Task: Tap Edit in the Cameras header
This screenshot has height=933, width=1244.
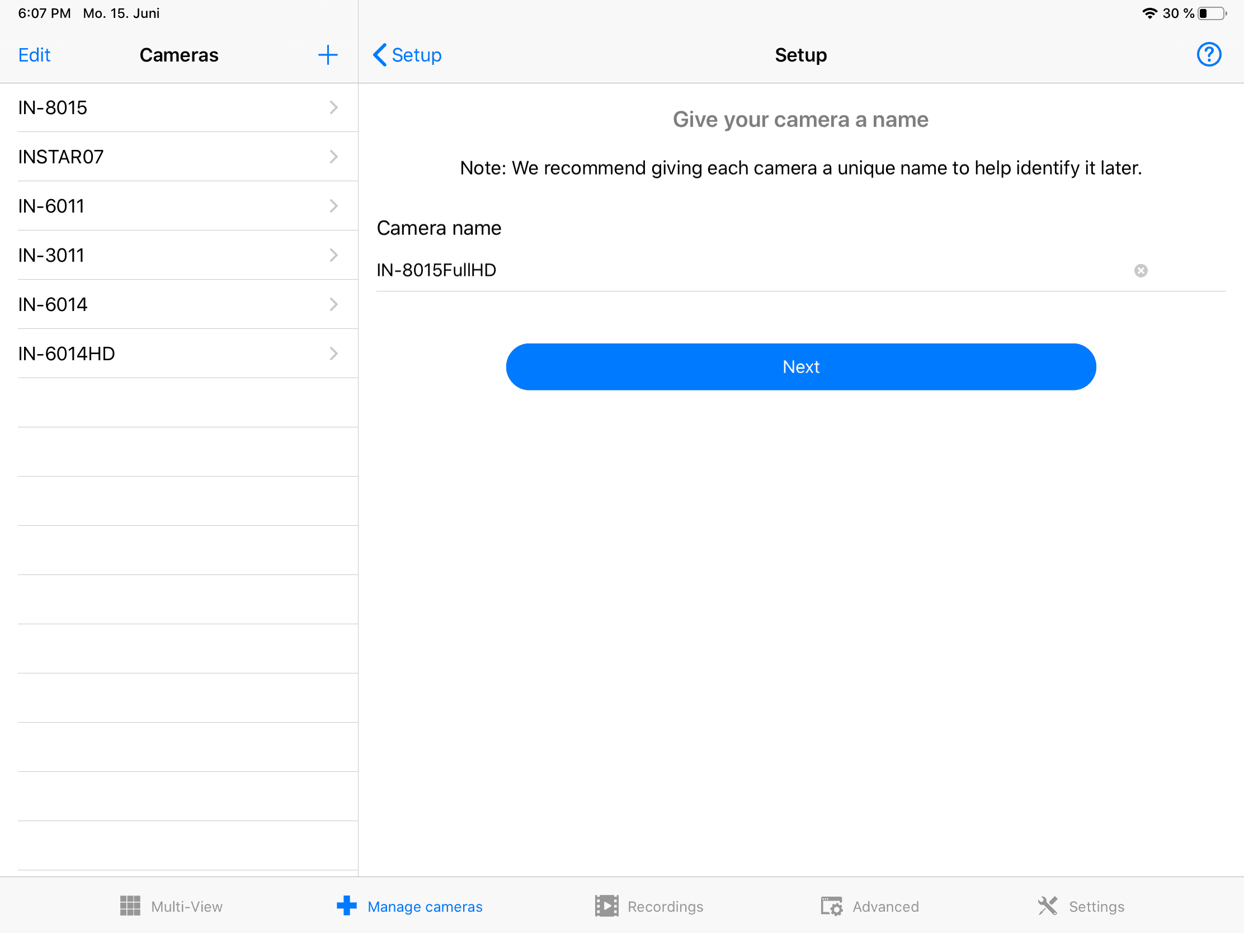Action: pyautogui.click(x=34, y=55)
